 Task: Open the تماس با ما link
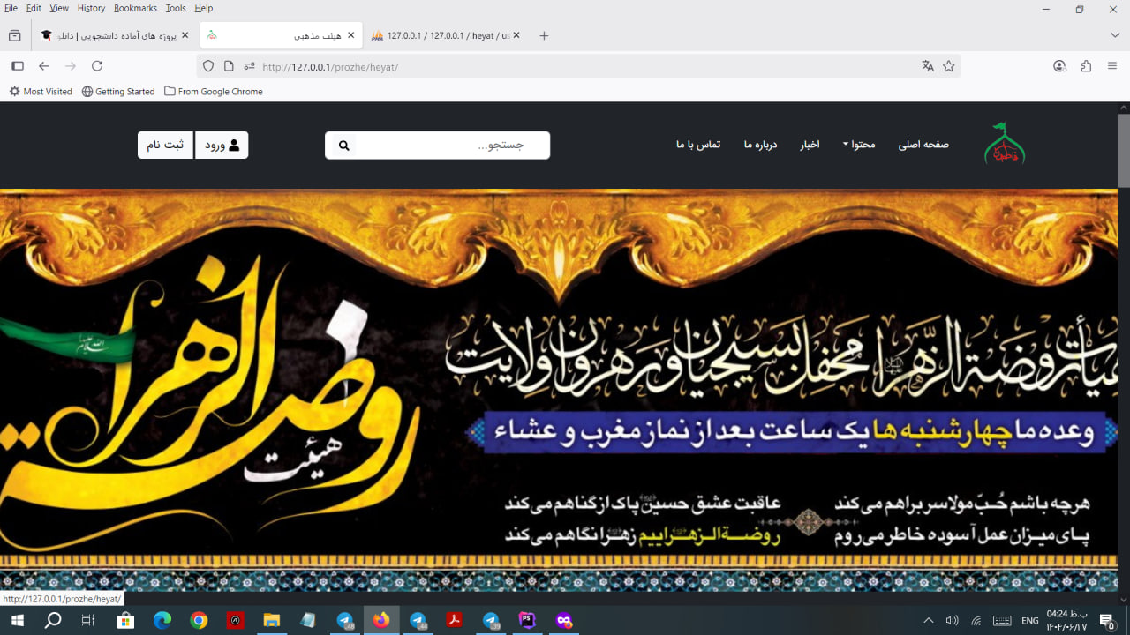(x=697, y=145)
